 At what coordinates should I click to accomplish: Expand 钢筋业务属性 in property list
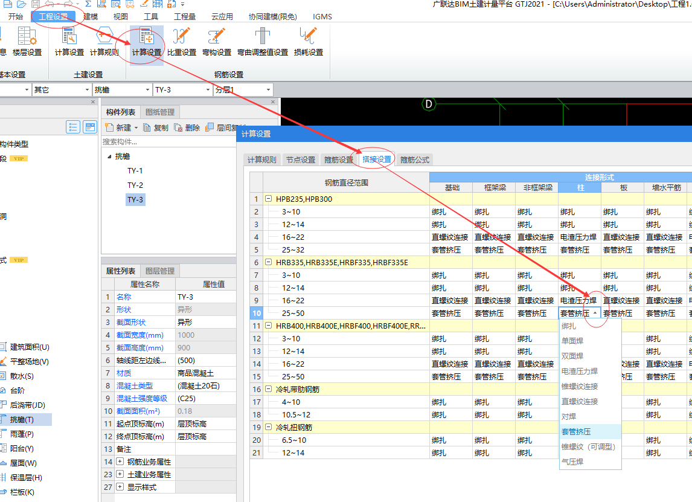tap(120, 462)
